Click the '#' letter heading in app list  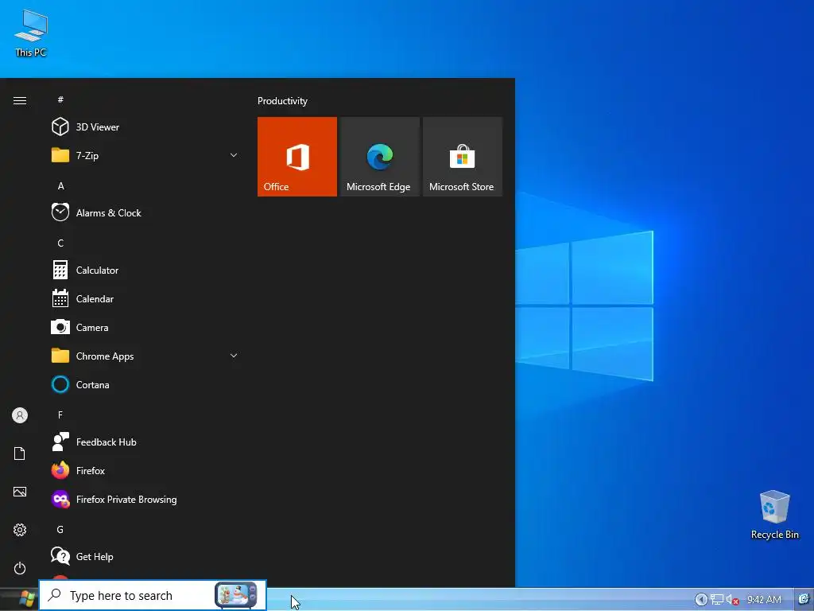[60, 99]
